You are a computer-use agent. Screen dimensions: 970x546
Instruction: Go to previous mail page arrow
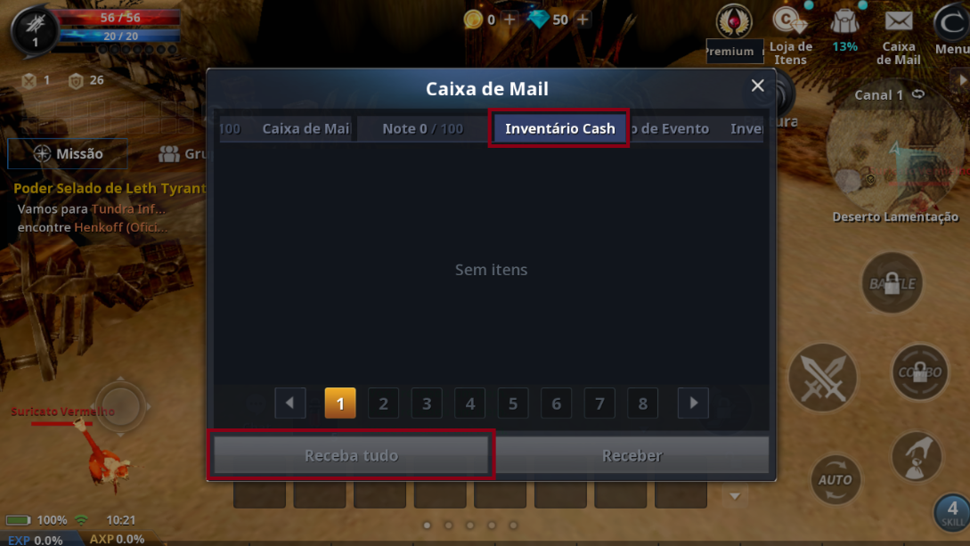[x=290, y=403]
